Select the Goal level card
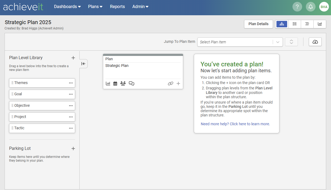 42,94
